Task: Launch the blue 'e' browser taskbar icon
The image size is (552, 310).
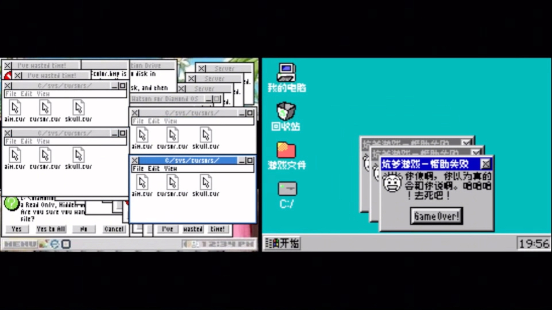Action: pos(54,244)
